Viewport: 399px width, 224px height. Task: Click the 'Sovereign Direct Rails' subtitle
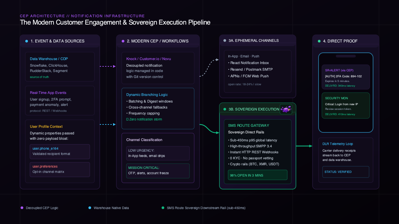point(246,132)
